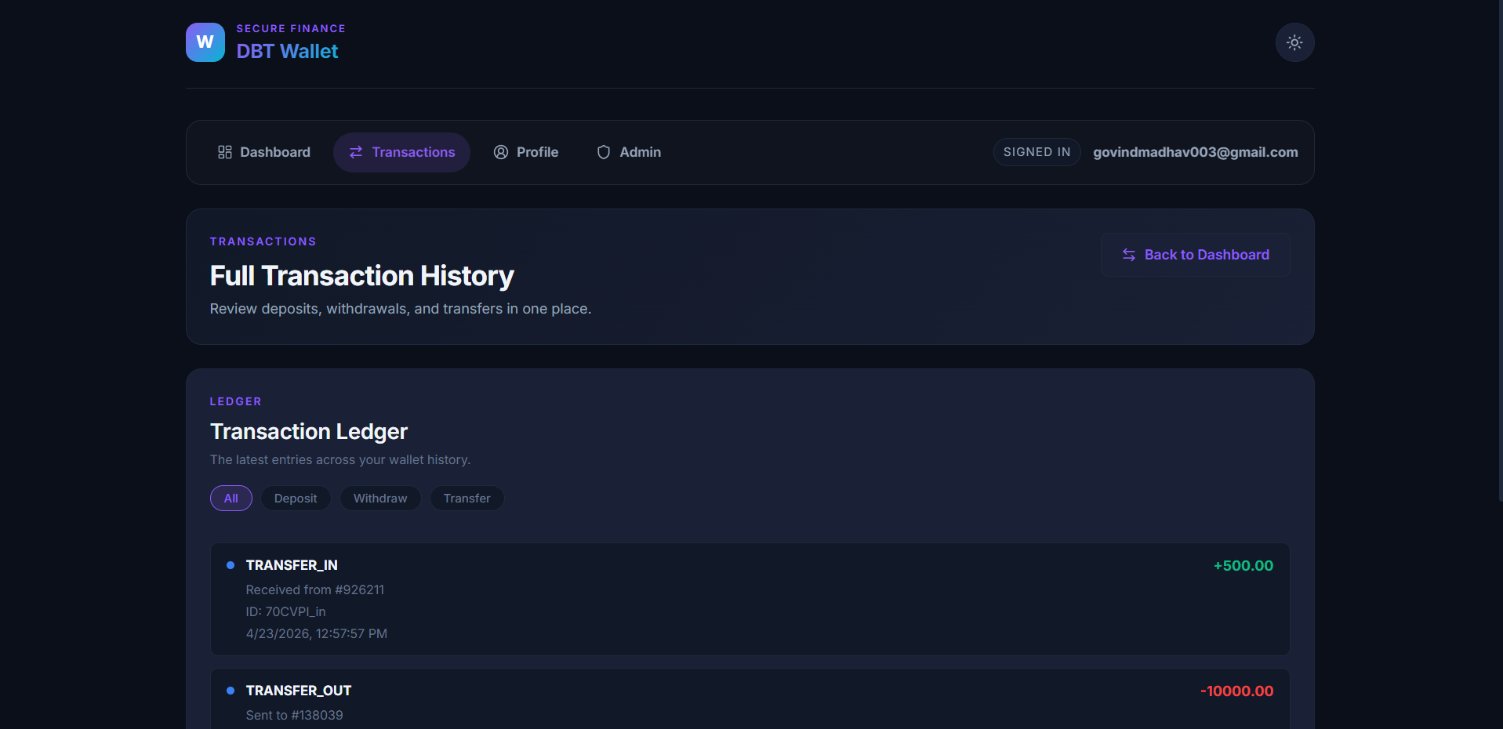Filter ledger by Deposit
This screenshot has height=729, width=1503.
click(296, 499)
